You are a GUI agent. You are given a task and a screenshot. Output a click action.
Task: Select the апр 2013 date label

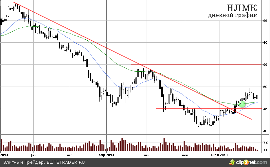(106, 155)
